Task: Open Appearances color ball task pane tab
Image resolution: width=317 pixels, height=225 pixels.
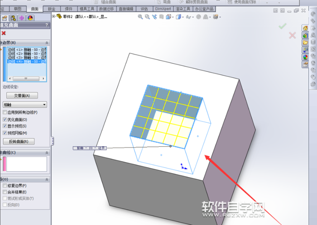Action: (x=305, y=57)
